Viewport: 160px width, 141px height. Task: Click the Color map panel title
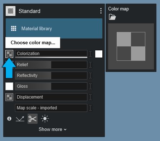pos(118,9)
